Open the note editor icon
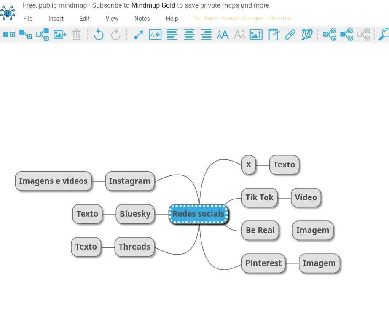Viewport: 389px width, 324px height. tap(274, 34)
